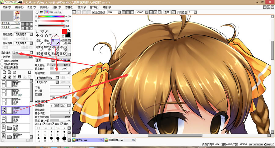The width and height of the screenshot is (275, 148).
Task: Toggle 混色 pressure checkbox
Action: point(62,124)
